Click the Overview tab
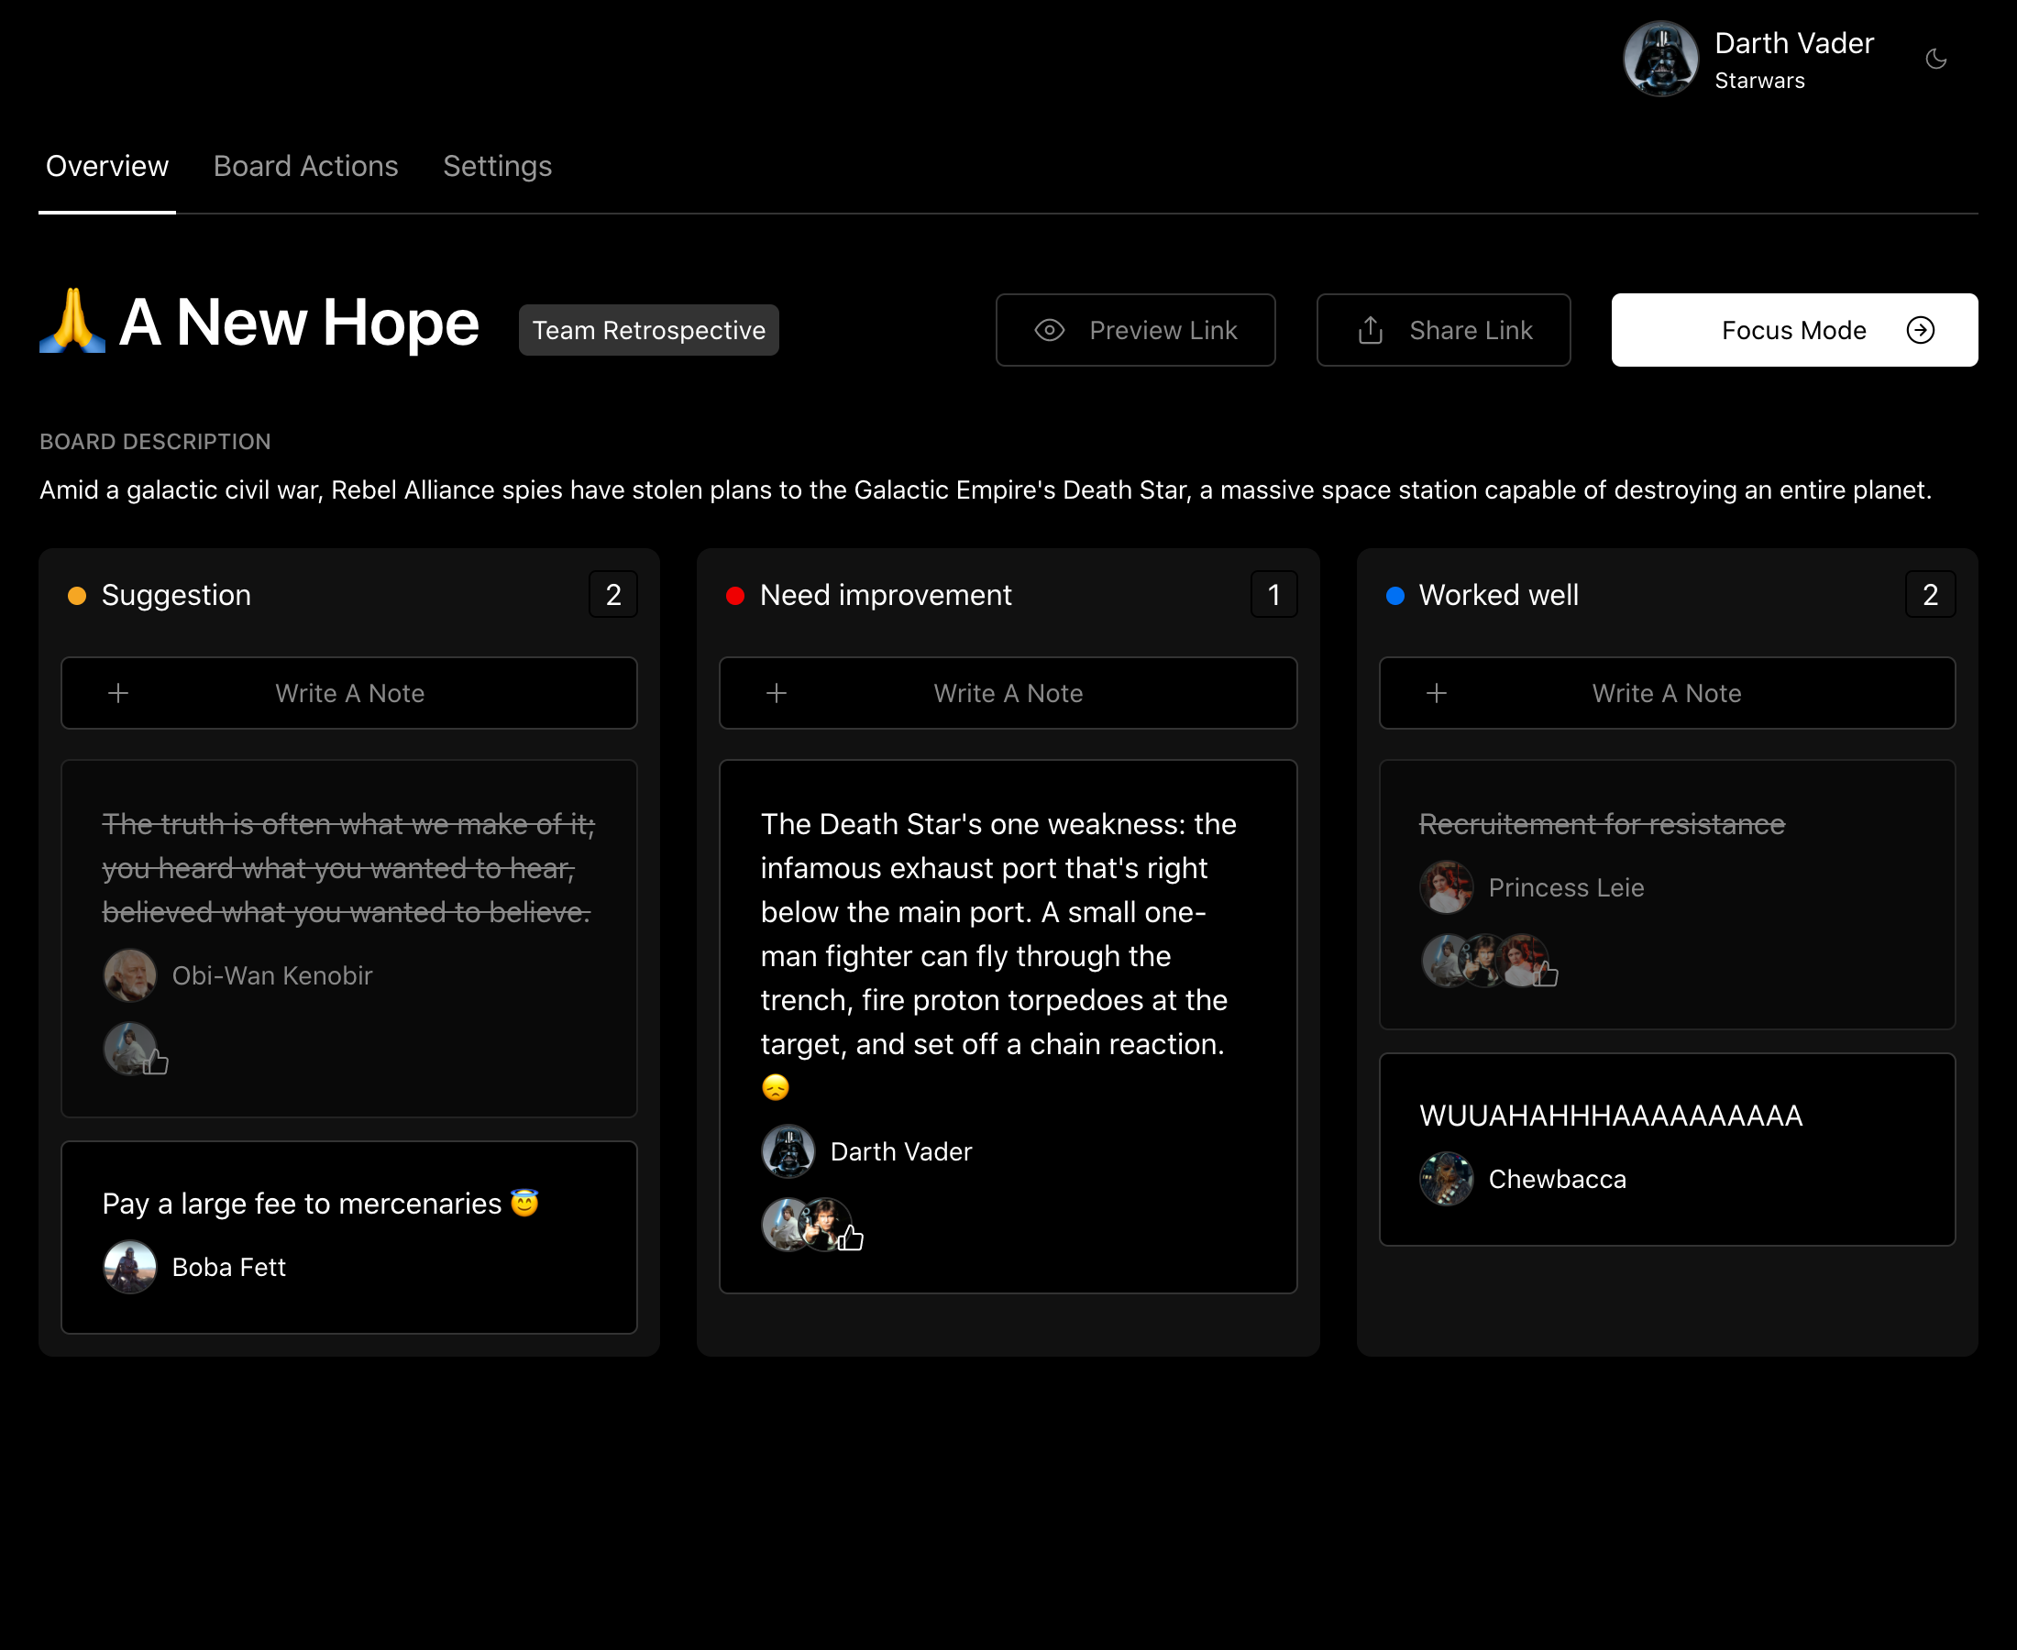The image size is (2017, 1650). click(x=107, y=164)
